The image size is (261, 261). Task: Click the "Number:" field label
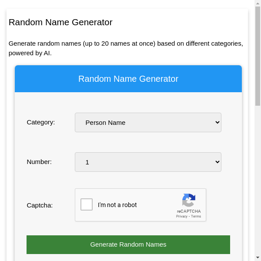39,162
